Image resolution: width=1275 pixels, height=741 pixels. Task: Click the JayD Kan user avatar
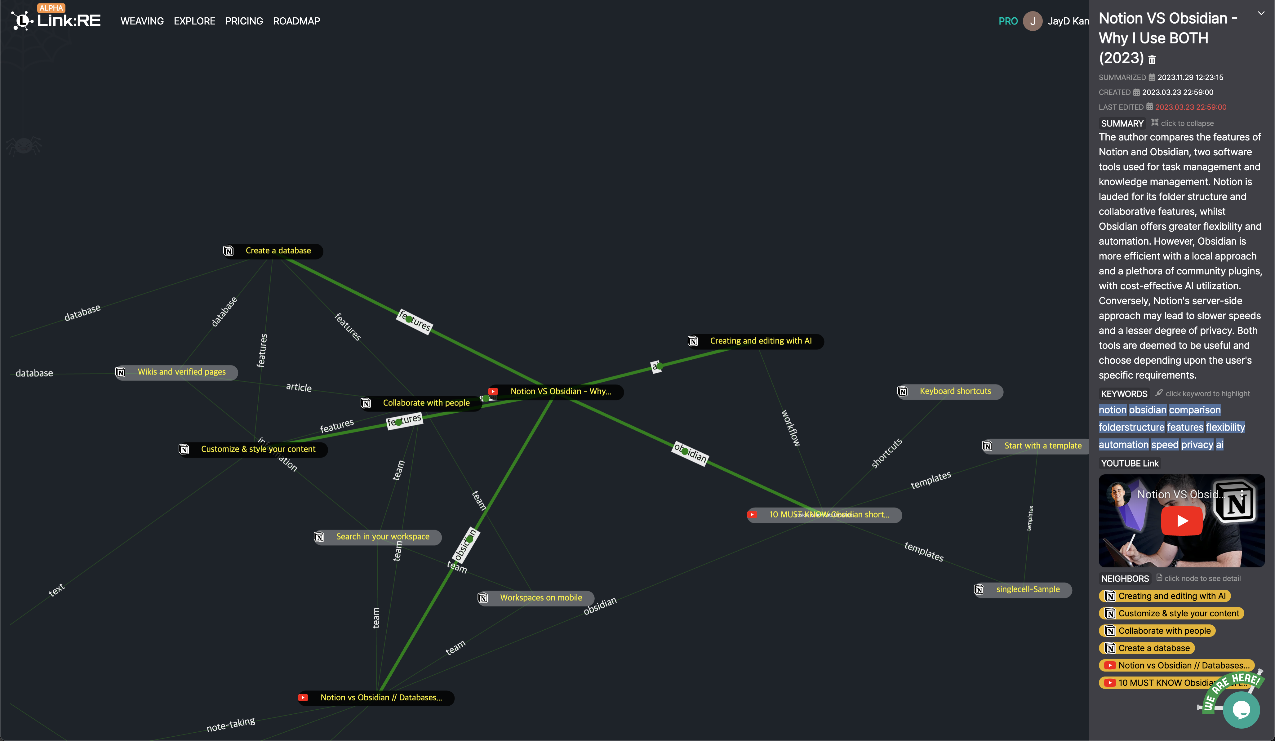pyautogui.click(x=1032, y=21)
